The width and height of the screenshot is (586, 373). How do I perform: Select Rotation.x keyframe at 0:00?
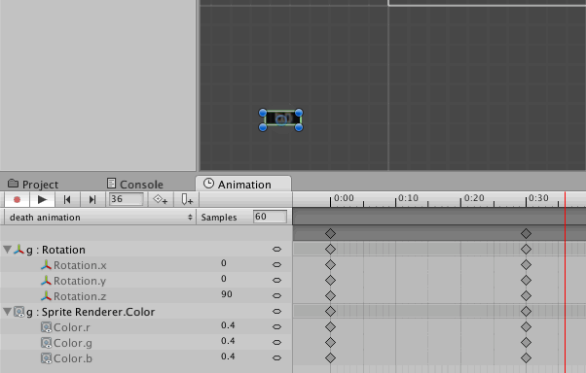click(330, 265)
